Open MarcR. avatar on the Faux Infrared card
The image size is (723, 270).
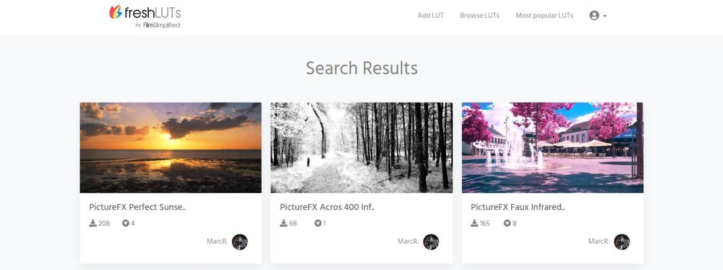click(622, 242)
